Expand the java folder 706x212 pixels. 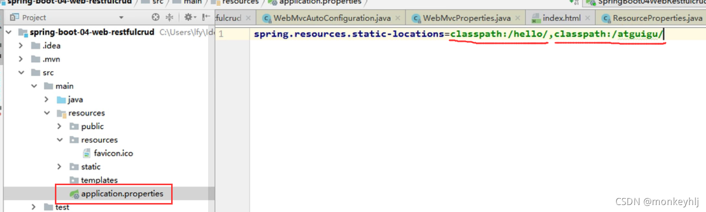(46, 100)
